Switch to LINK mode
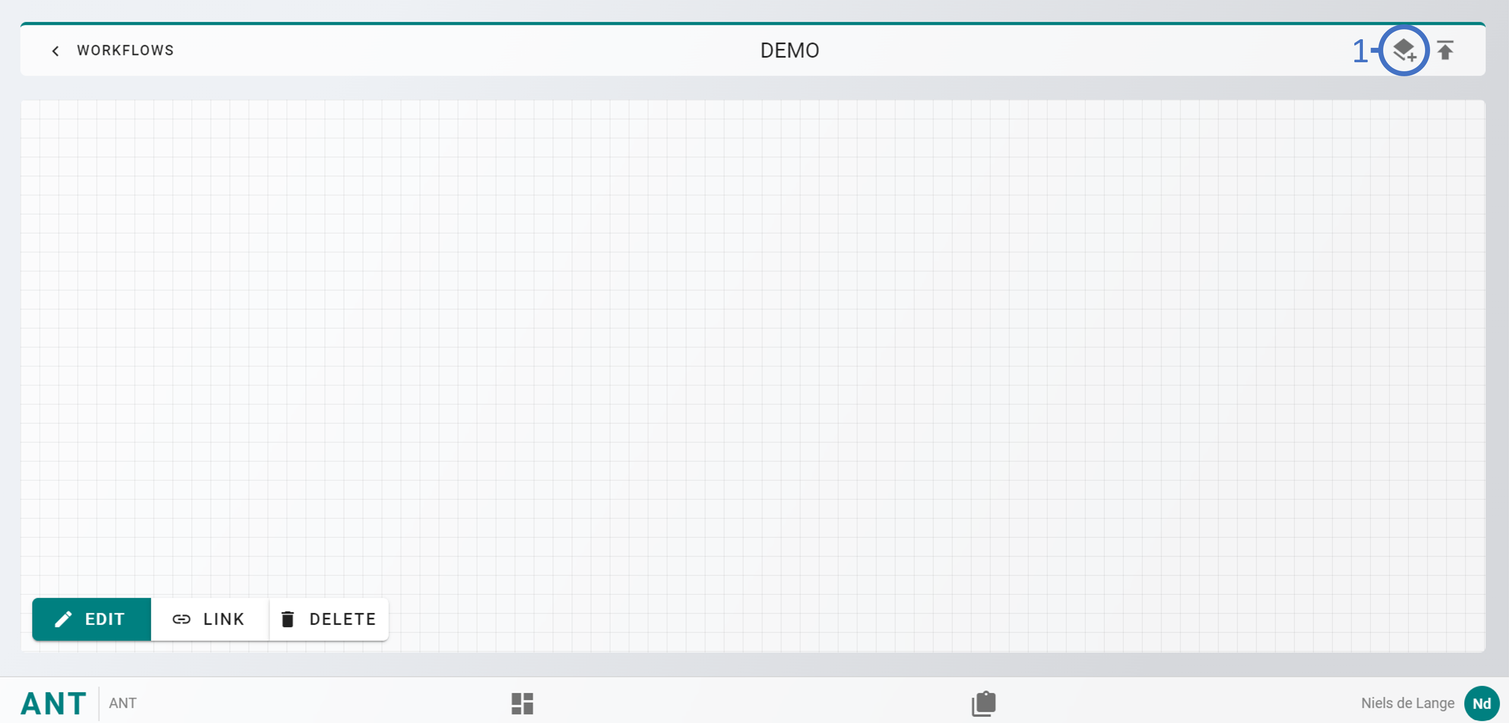1509x723 pixels. 209,619
